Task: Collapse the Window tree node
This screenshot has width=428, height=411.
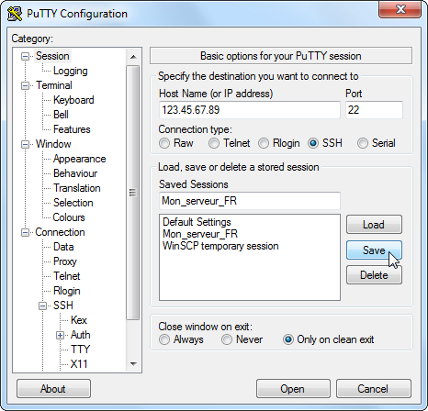Action: (x=25, y=144)
